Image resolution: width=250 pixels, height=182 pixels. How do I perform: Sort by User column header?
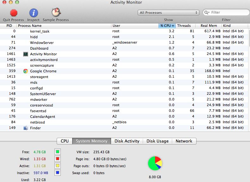tap(135, 26)
